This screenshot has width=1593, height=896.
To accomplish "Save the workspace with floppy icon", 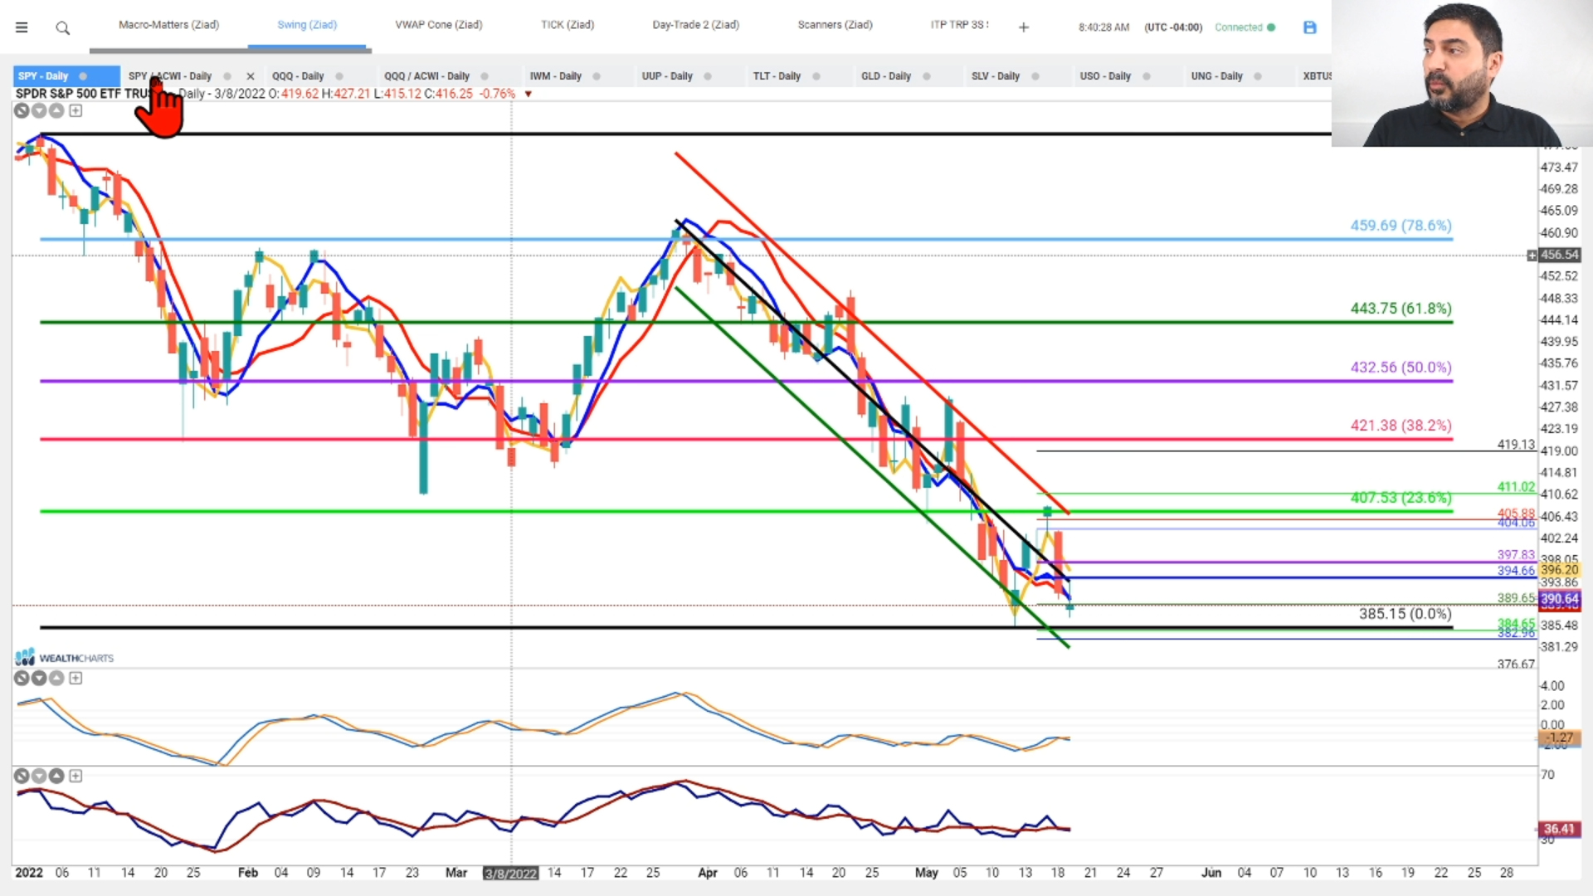I will point(1310,27).
